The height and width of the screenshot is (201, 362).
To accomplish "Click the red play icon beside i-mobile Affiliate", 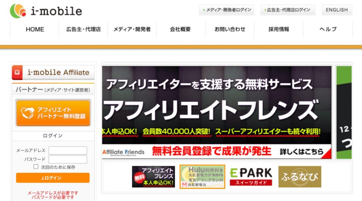I will (x=17, y=72).
